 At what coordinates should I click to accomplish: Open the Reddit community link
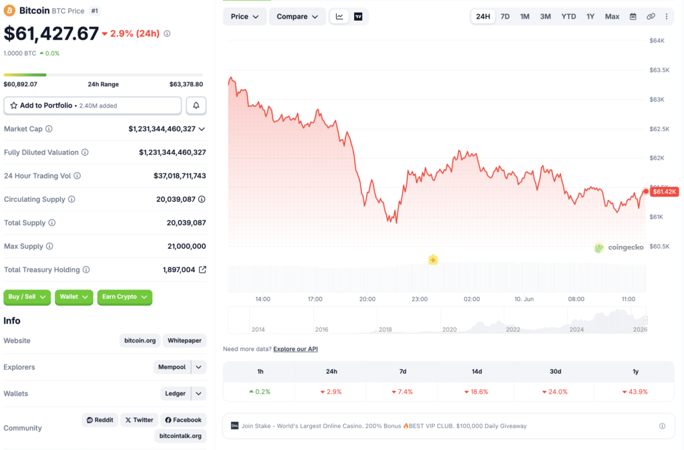tap(100, 420)
